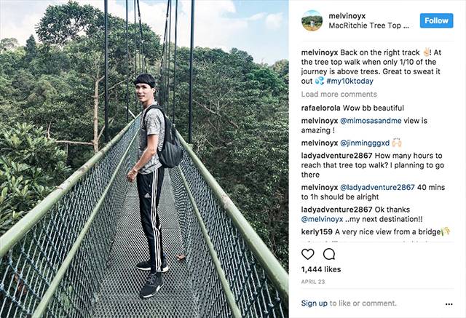This screenshot has height=318, width=466.
Task: Open the @jinmingggxd mention
Action: click(366, 143)
